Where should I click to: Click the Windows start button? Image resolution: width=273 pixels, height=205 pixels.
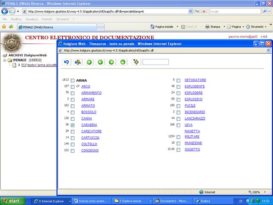12,201
